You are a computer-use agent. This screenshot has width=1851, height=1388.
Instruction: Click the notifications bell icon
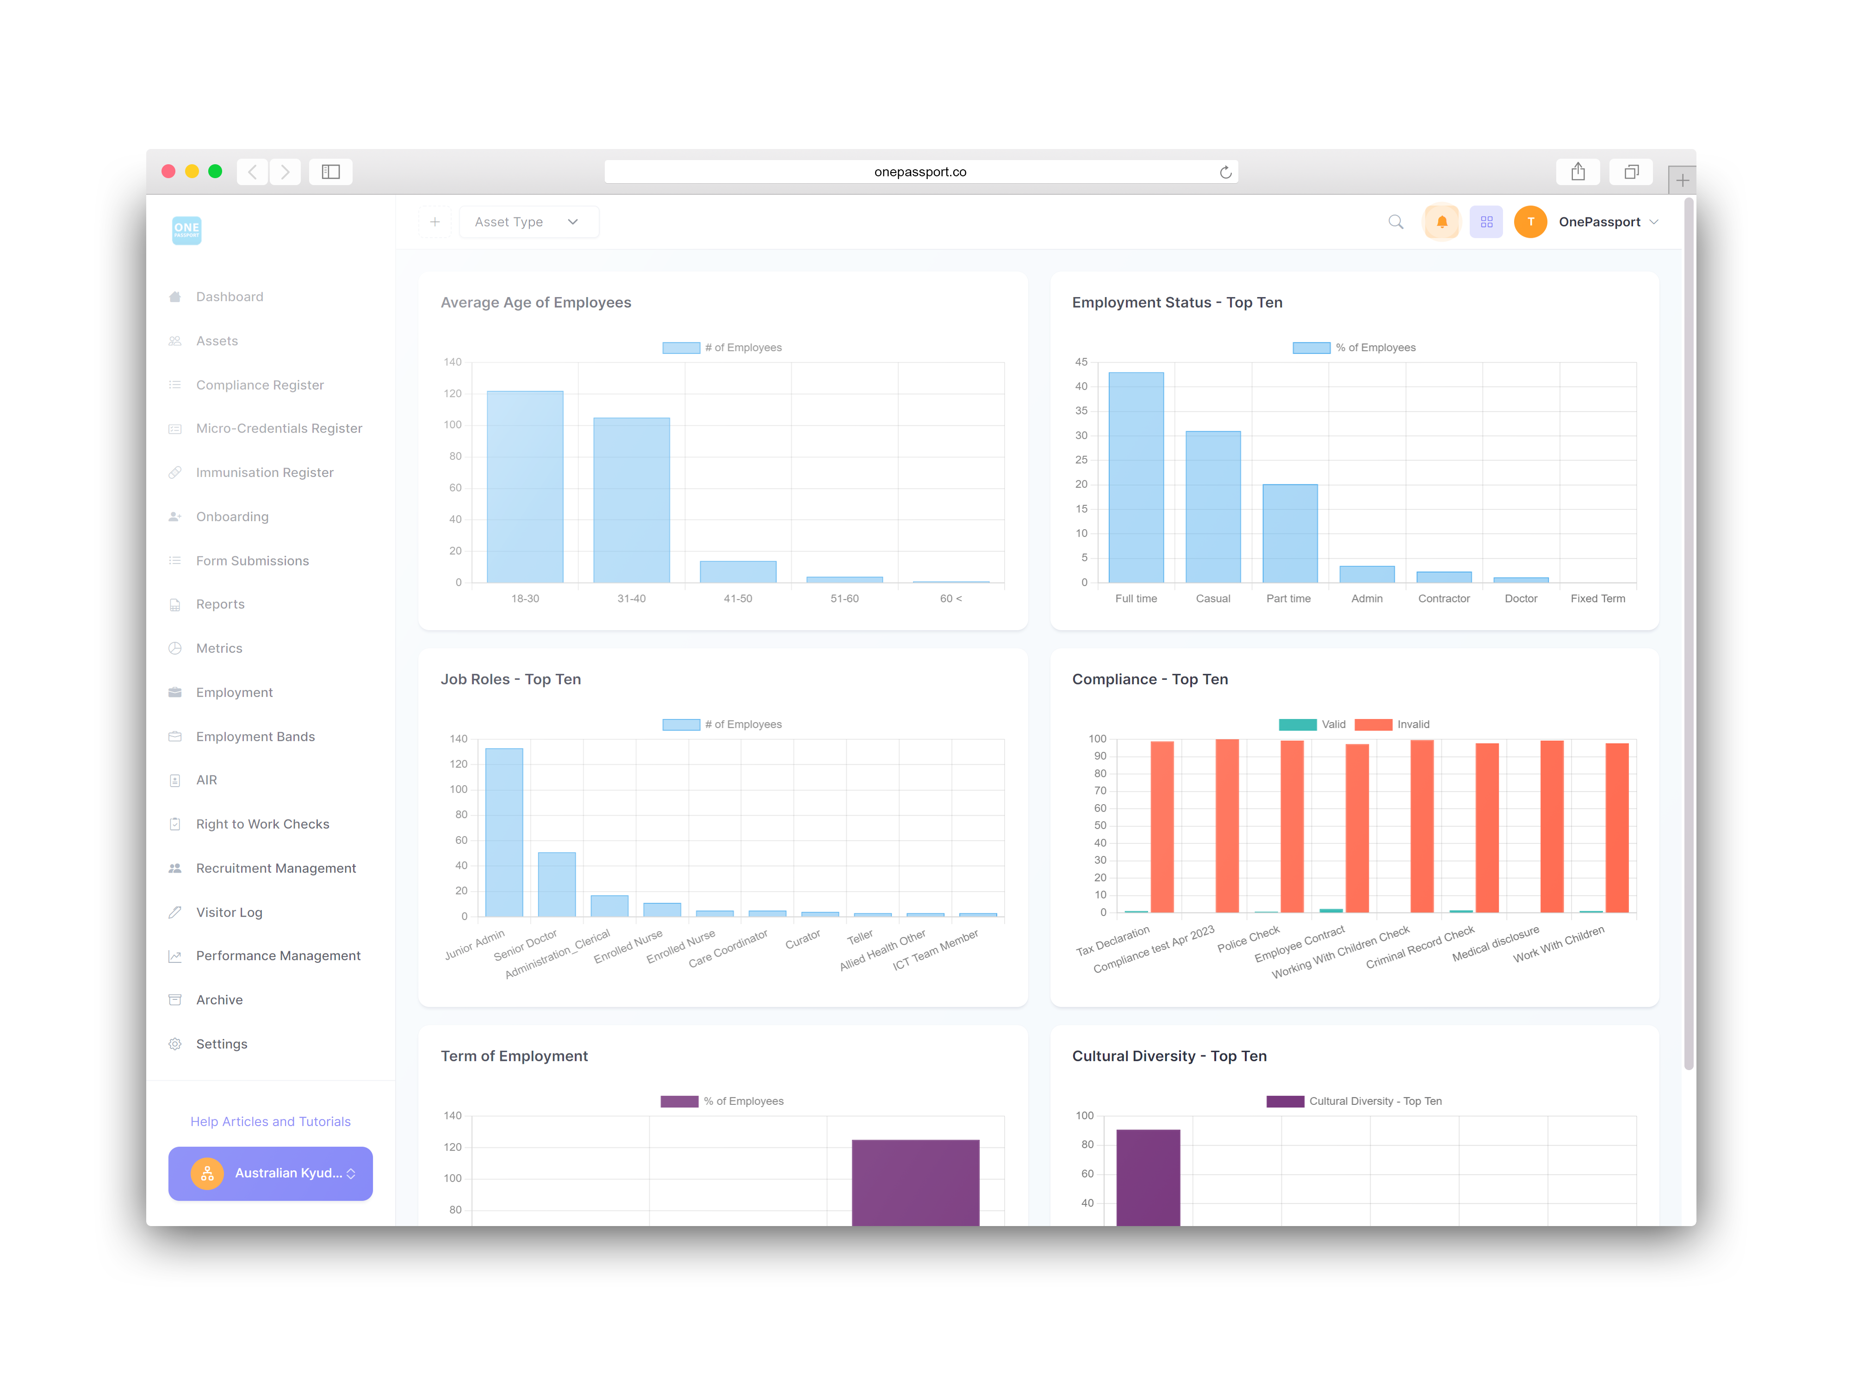[1441, 222]
